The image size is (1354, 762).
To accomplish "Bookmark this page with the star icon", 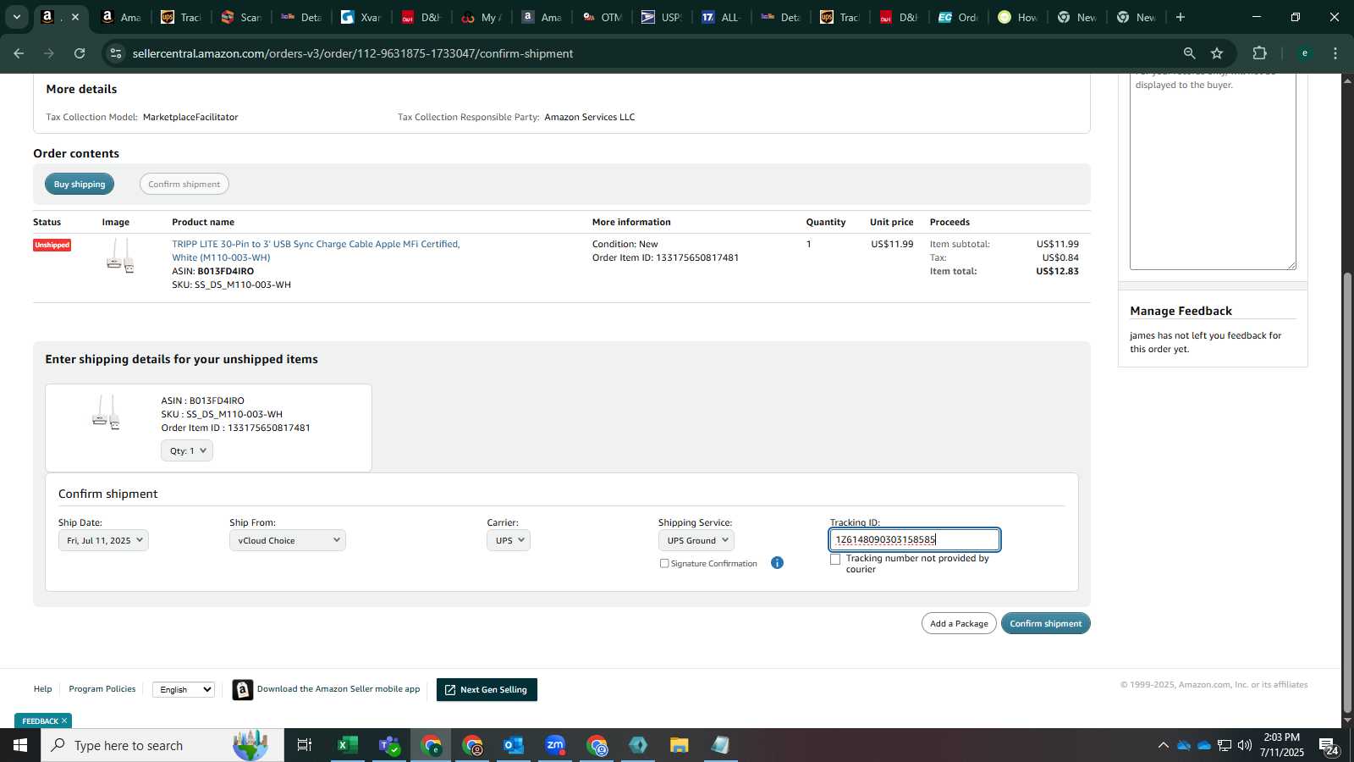I will pyautogui.click(x=1217, y=53).
